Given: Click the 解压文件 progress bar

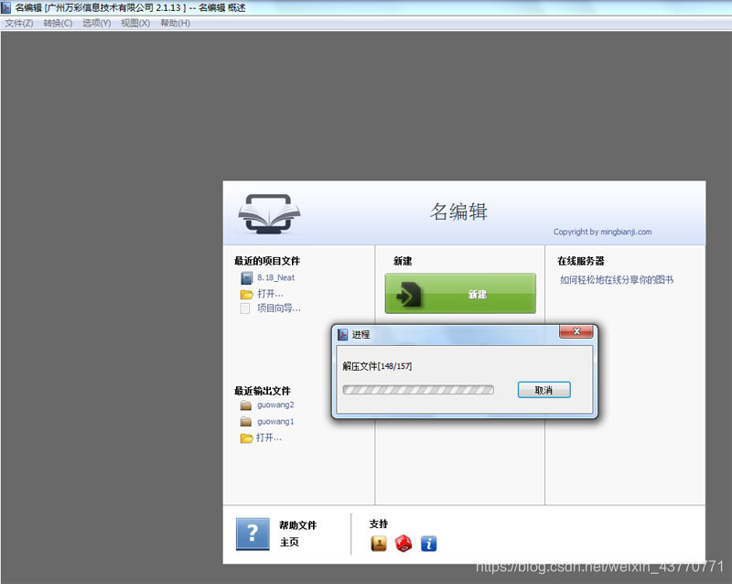Looking at the screenshot, I should 417,389.
